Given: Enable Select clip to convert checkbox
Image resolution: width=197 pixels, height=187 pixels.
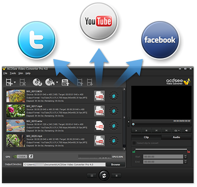Looking at the screenshot, I should 134,143.
